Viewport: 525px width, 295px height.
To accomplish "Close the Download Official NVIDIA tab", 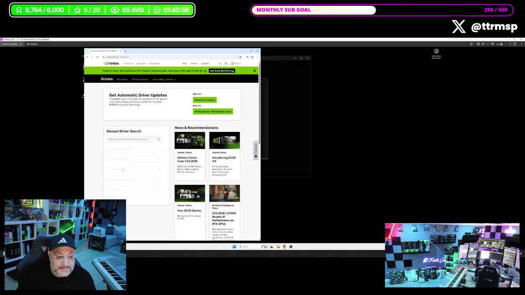I will click(x=120, y=51).
